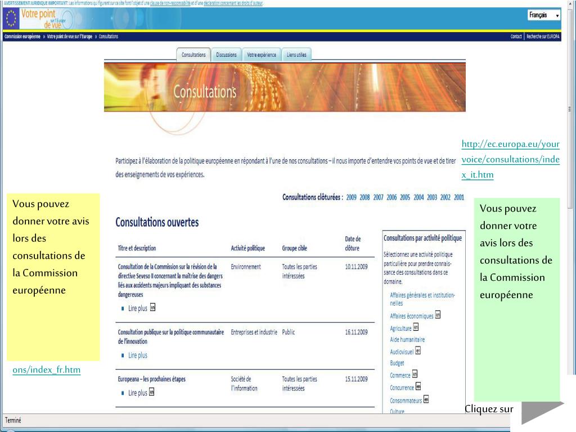This screenshot has height=432, width=576.
Task: Switch to the Consultations tab
Action: click(193, 55)
